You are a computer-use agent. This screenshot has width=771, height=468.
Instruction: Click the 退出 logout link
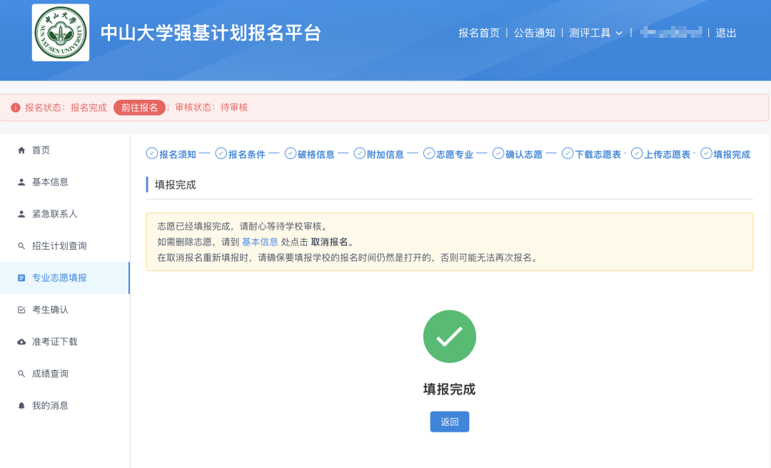pyautogui.click(x=726, y=32)
